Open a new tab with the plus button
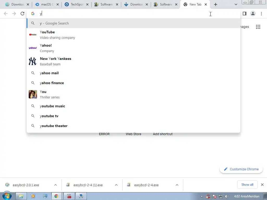The width and height of the screenshot is (267, 200). tap(216, 4)
